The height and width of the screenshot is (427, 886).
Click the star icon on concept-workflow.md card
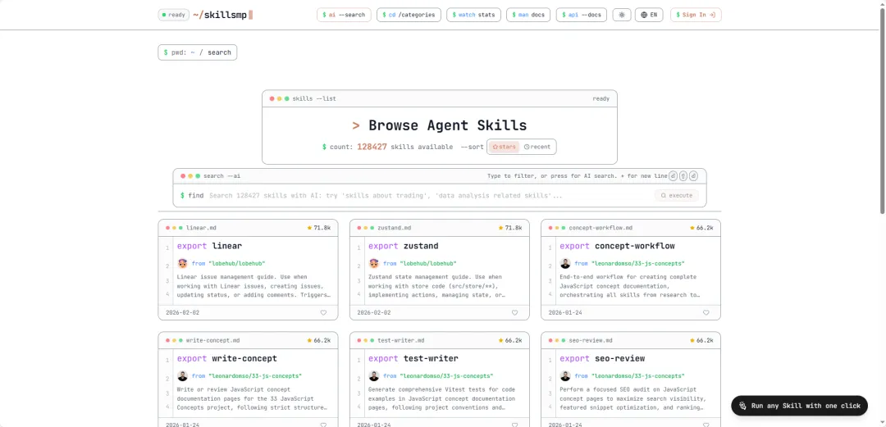(x=692, y=228)
